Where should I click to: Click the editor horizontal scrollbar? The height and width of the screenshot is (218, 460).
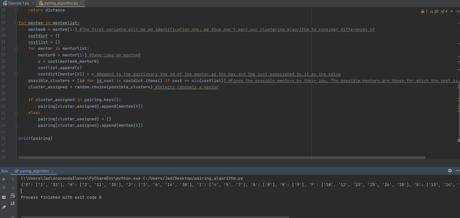tap(222, 158)
